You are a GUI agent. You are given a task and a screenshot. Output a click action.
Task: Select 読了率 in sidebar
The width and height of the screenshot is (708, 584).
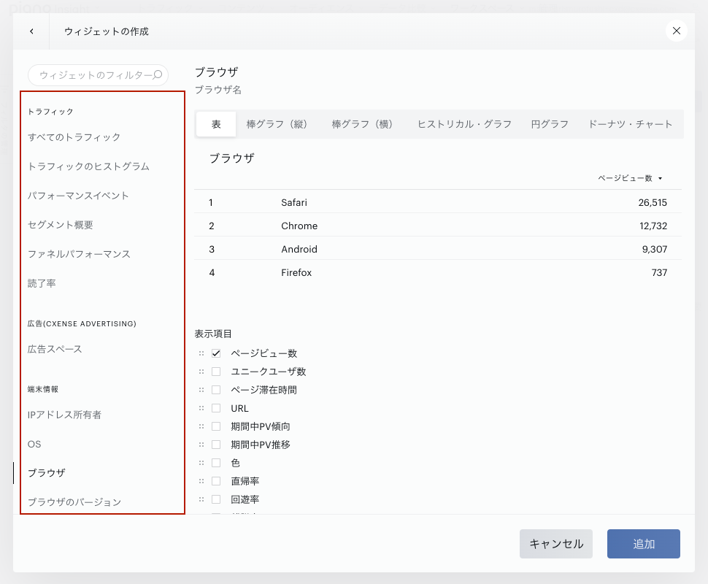pos(42,284)
